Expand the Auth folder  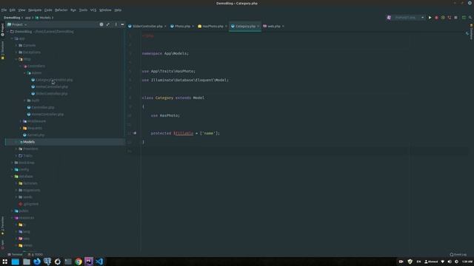tap(24, 100)
